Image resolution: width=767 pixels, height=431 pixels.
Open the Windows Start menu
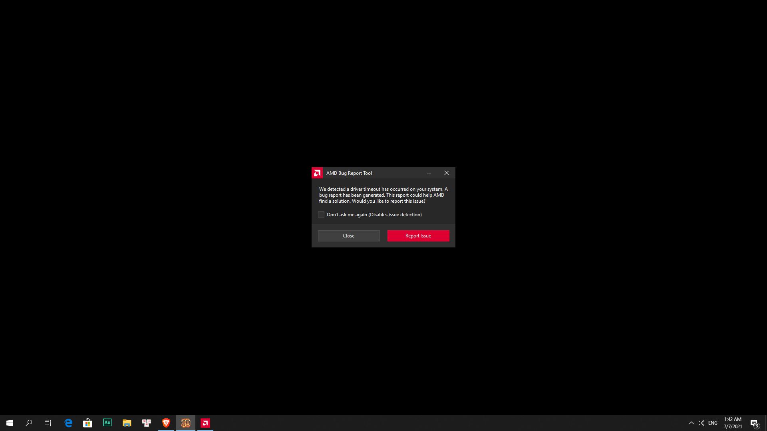(x=10, y=423)
